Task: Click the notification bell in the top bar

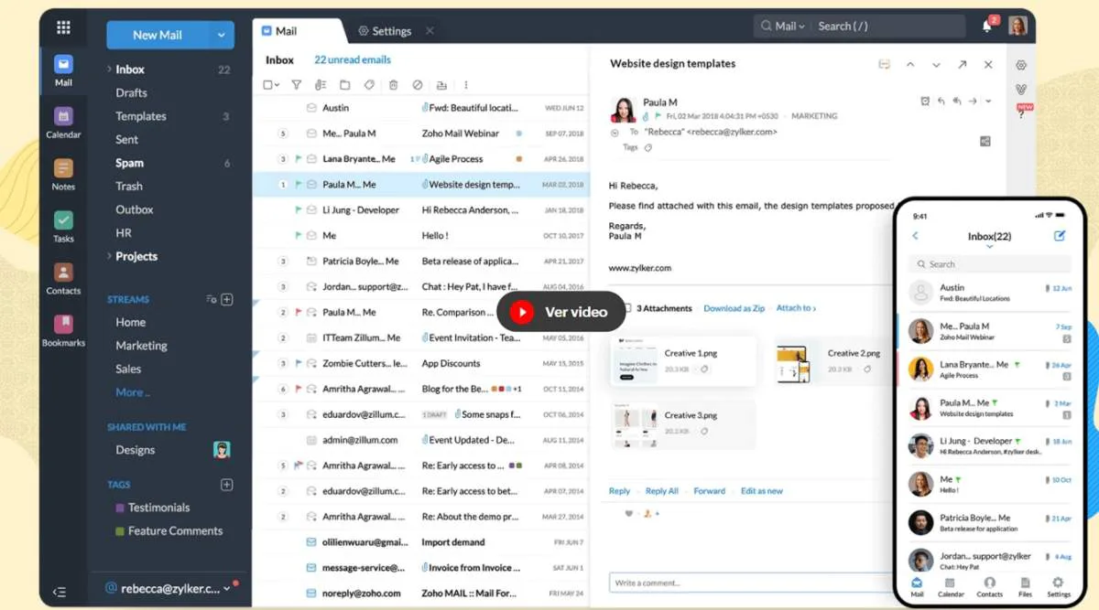Action: tap(988, 26)
